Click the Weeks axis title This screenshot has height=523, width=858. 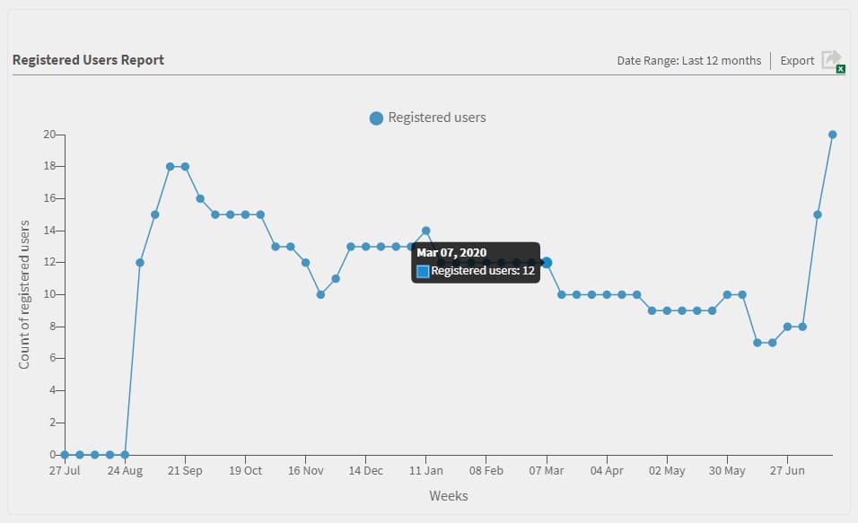click(447, 495)
